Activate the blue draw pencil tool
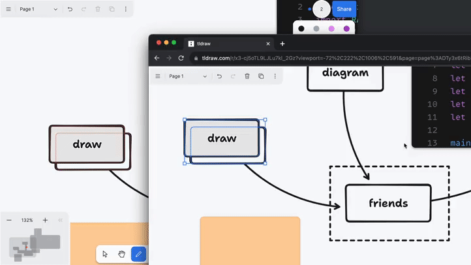This screenshot has height=265, width=471. (138, 254)
